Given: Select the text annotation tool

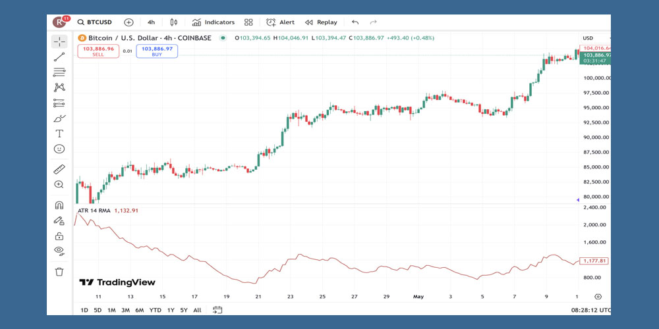Looking at the screenshot, I should (x=59, y=134).
